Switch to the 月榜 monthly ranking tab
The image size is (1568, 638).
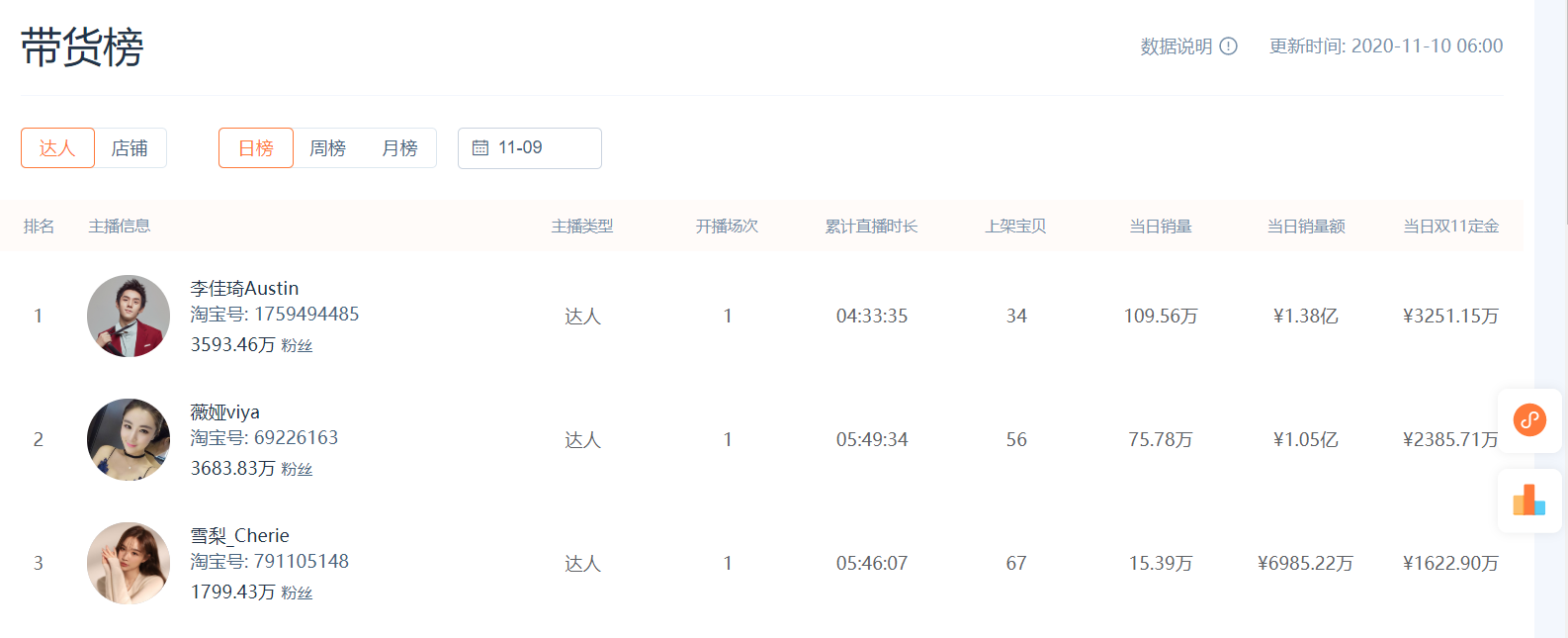pos(399,148)
